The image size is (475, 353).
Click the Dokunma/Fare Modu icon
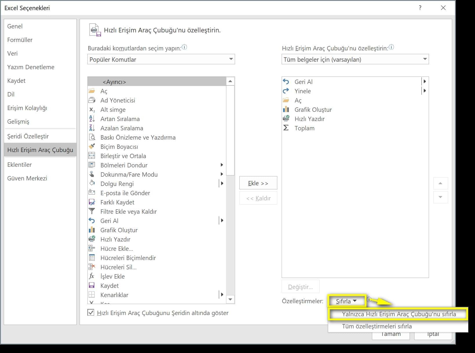point(92,174)
